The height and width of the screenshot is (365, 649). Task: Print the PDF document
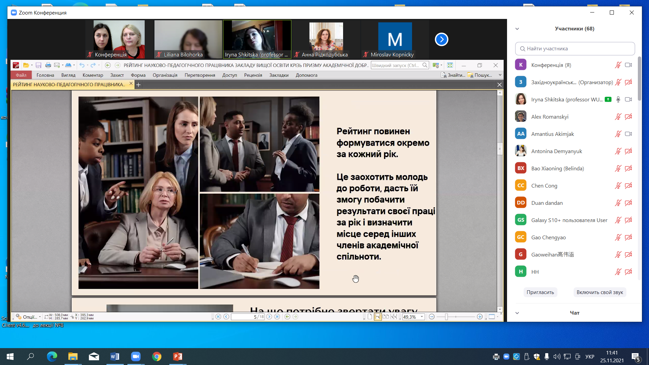pos(48,65)
